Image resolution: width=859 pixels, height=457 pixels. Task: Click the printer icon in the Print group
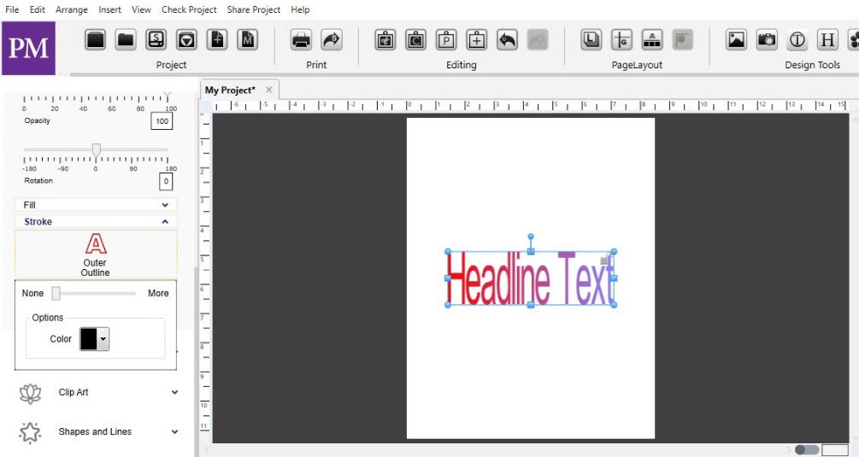[x=301, y=40]
